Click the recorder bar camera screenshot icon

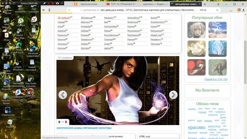(58, 3)
